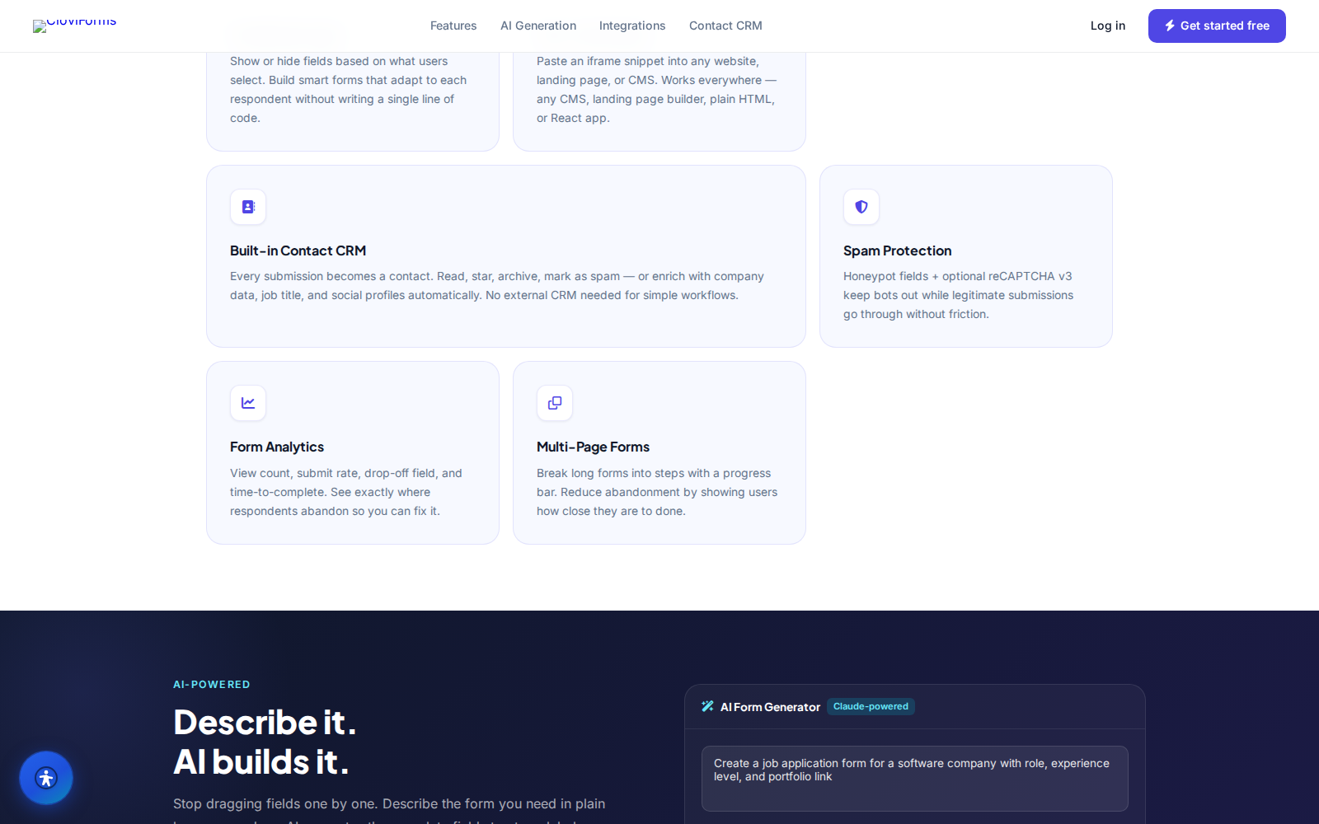The height and width of the screenshot is (824, 1319).
Task: Click the Claude-powered badge
Action: (871, 706)
